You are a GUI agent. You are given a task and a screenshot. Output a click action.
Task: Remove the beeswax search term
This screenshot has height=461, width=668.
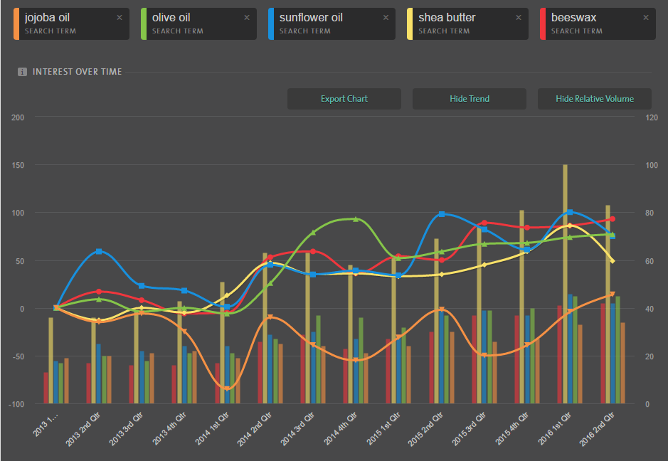(647, 17)
